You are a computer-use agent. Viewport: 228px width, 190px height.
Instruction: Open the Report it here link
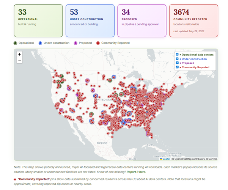click(136, 172)
